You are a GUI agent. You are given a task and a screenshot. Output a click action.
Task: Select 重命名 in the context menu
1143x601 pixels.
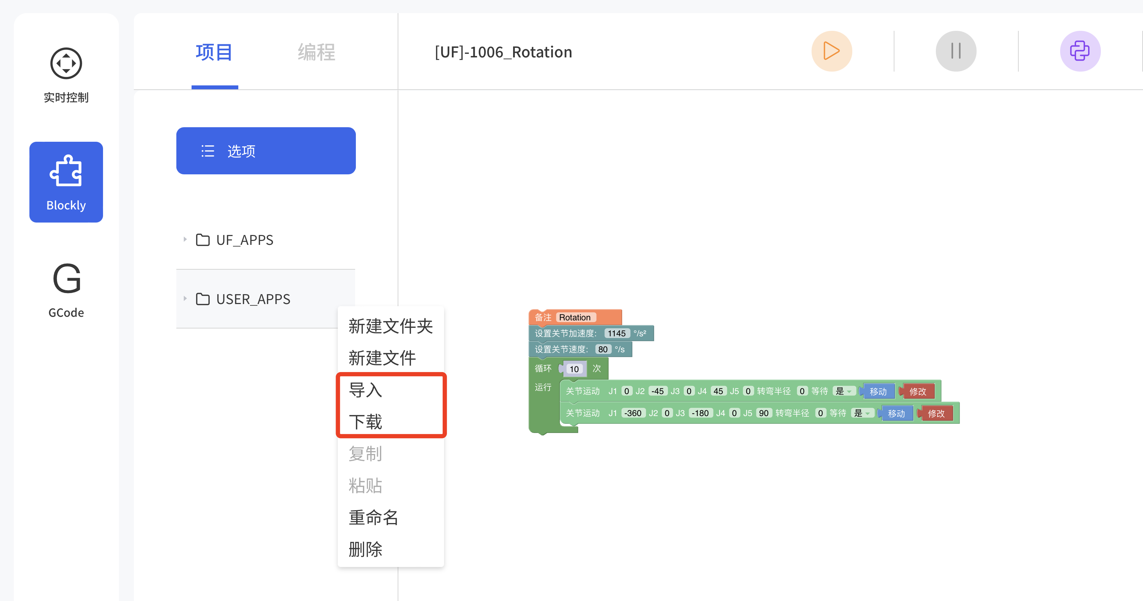point(373,517)
